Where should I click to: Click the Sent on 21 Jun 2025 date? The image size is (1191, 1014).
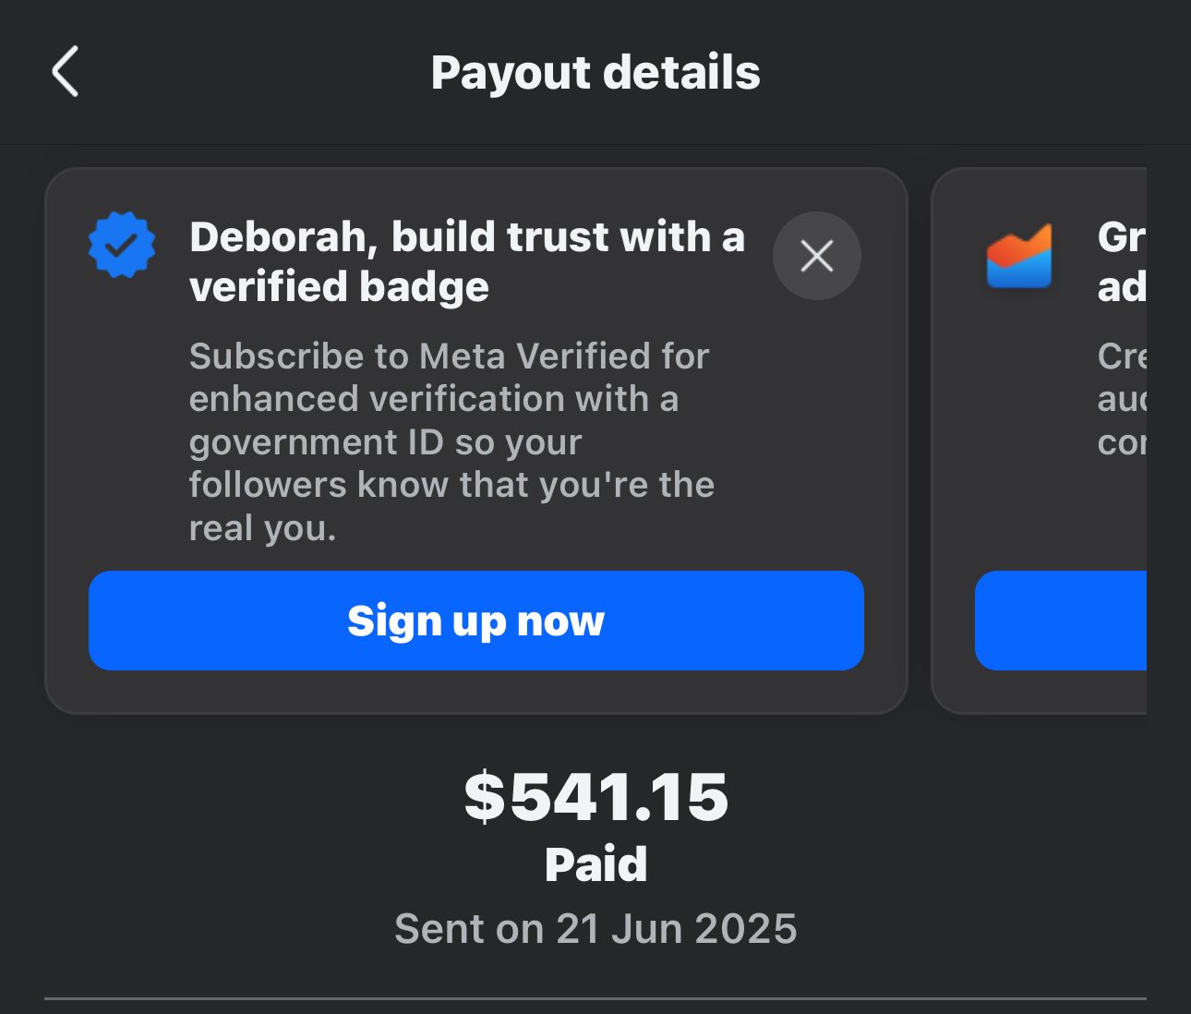tap(595, 928)
